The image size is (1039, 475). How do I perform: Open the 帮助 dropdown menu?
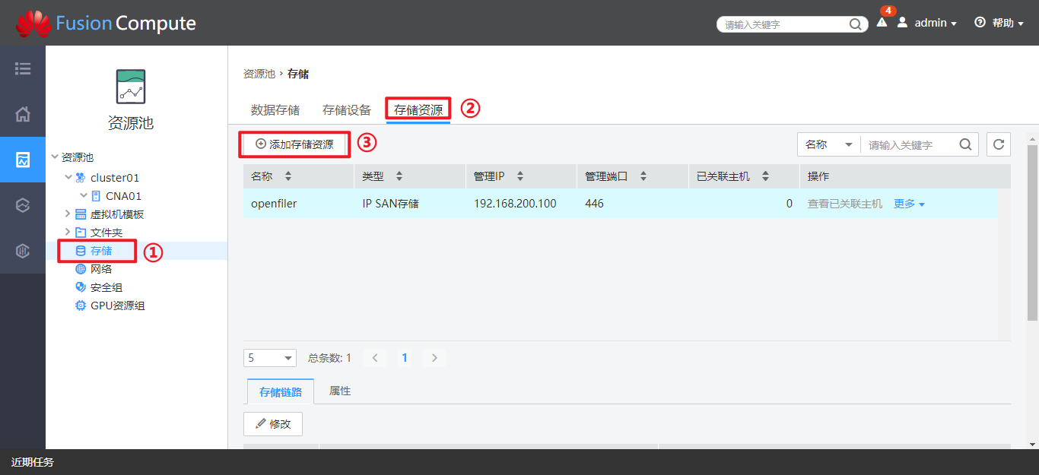(x=1008, y=23)
